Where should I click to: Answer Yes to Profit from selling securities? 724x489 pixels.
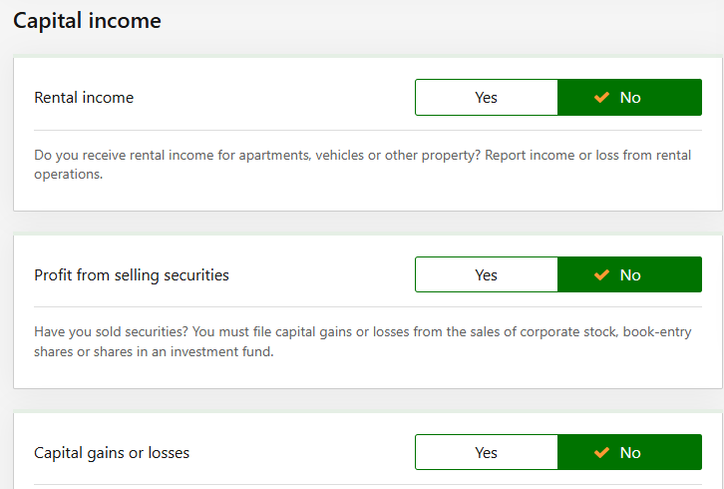point(486,275)
